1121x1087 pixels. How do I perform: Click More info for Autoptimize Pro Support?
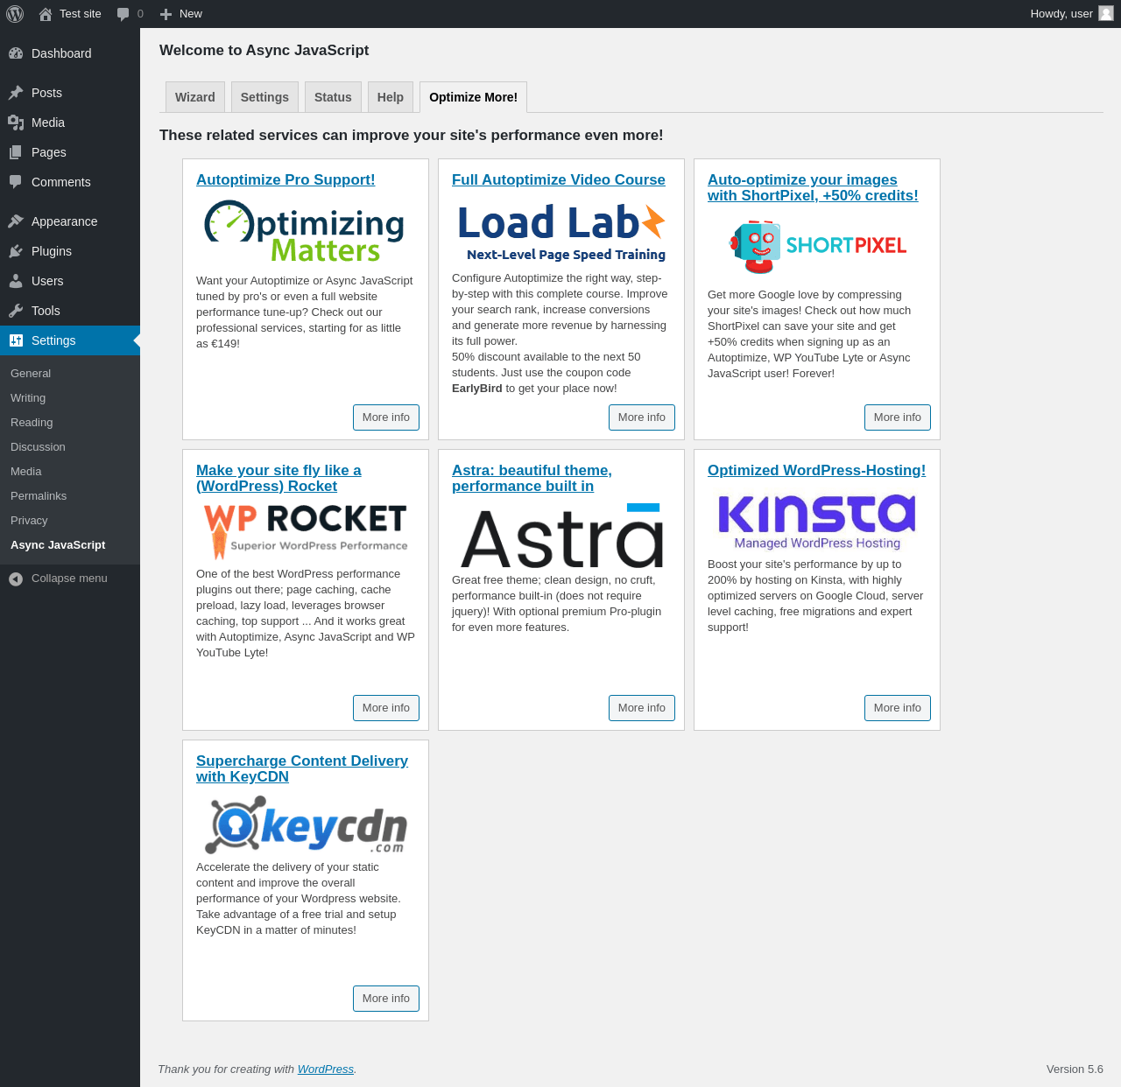click(386, 417)
